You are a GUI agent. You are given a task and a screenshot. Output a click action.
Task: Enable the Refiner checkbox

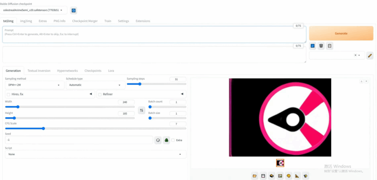click(x=100, y=94)
